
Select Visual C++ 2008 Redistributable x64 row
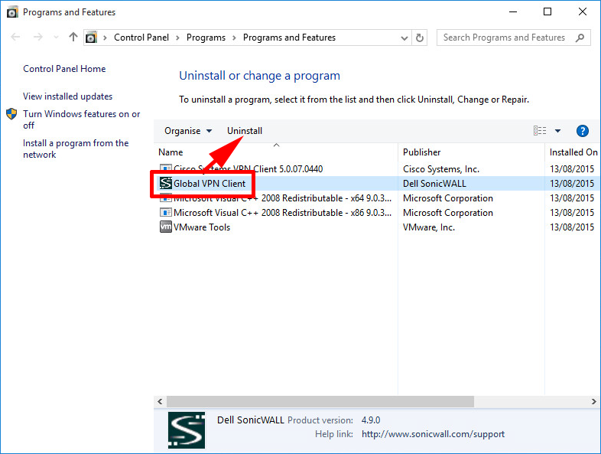(378, 198)
